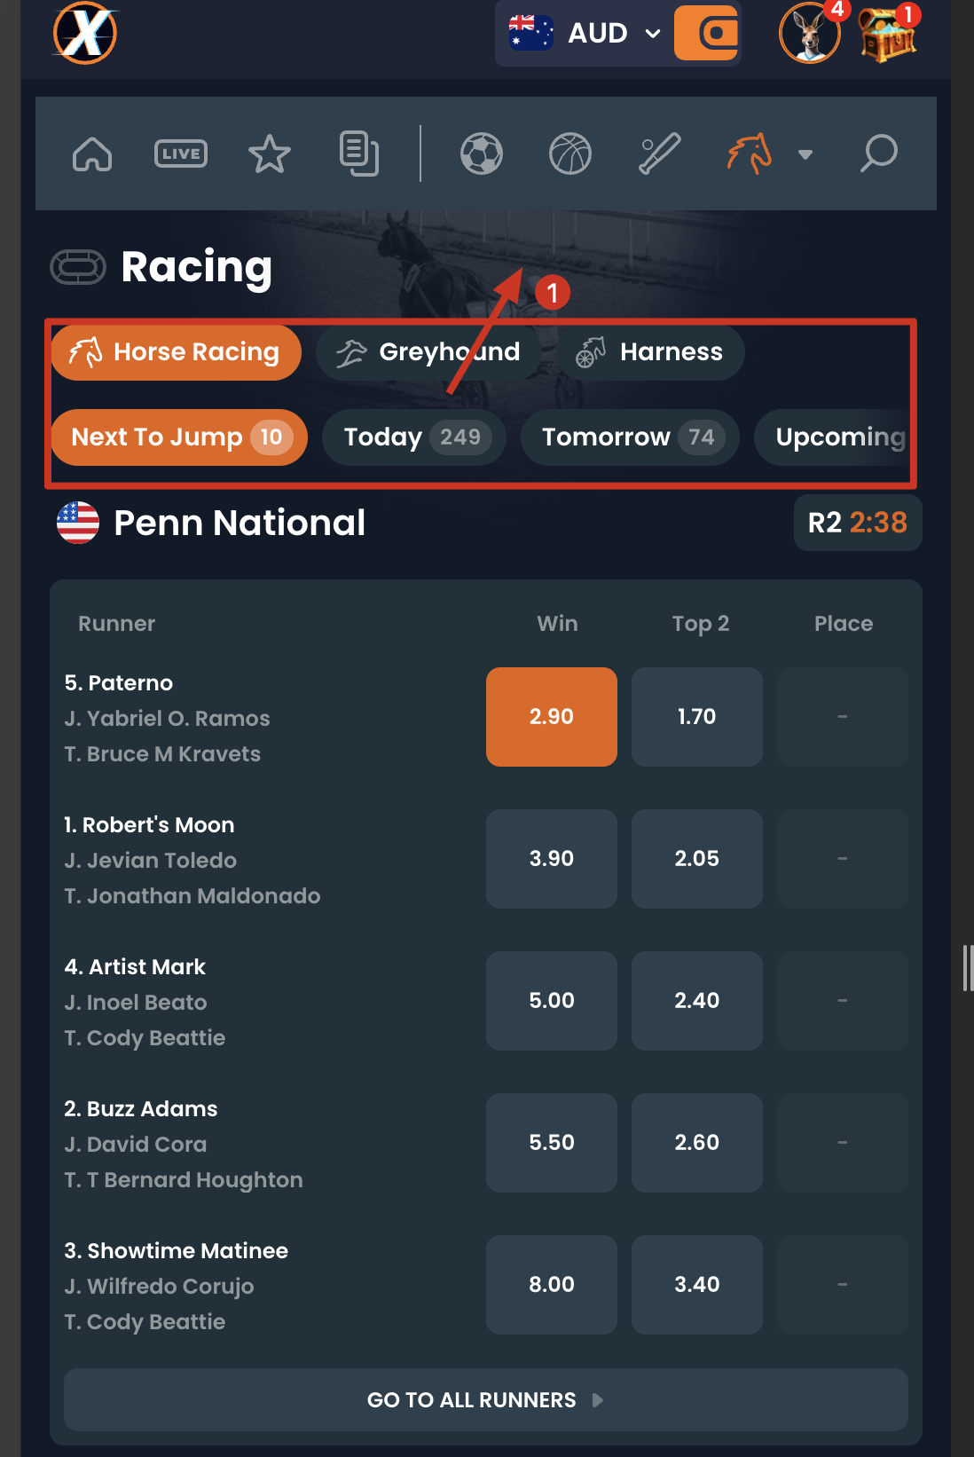Open favorites via the star icon
Viewport: 974px width, 1457px height.
[269, 153]
